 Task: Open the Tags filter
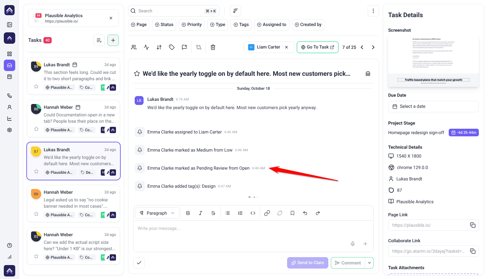tap(241, 25)
